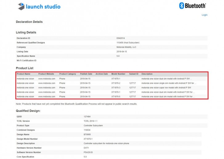Click the Bluetooth logo
224x159 pixels.
click(193, 6)
